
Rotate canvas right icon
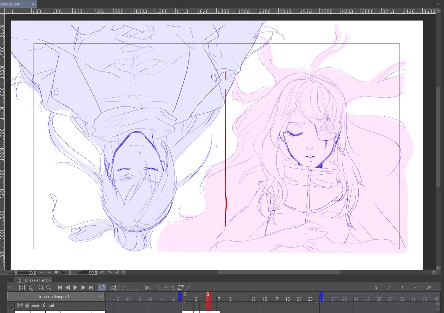point(110,273)
